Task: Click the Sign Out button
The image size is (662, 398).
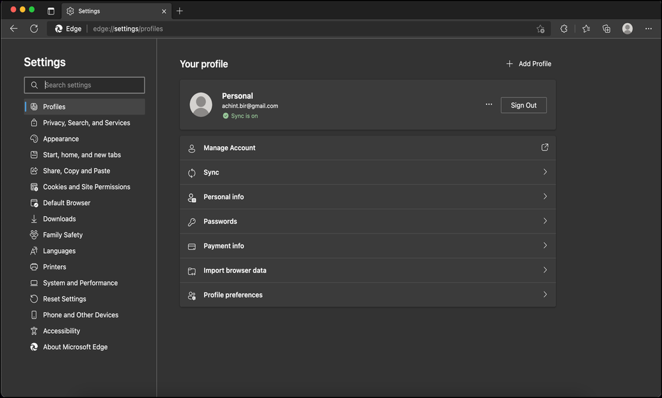Action: (x=524, y=105)
